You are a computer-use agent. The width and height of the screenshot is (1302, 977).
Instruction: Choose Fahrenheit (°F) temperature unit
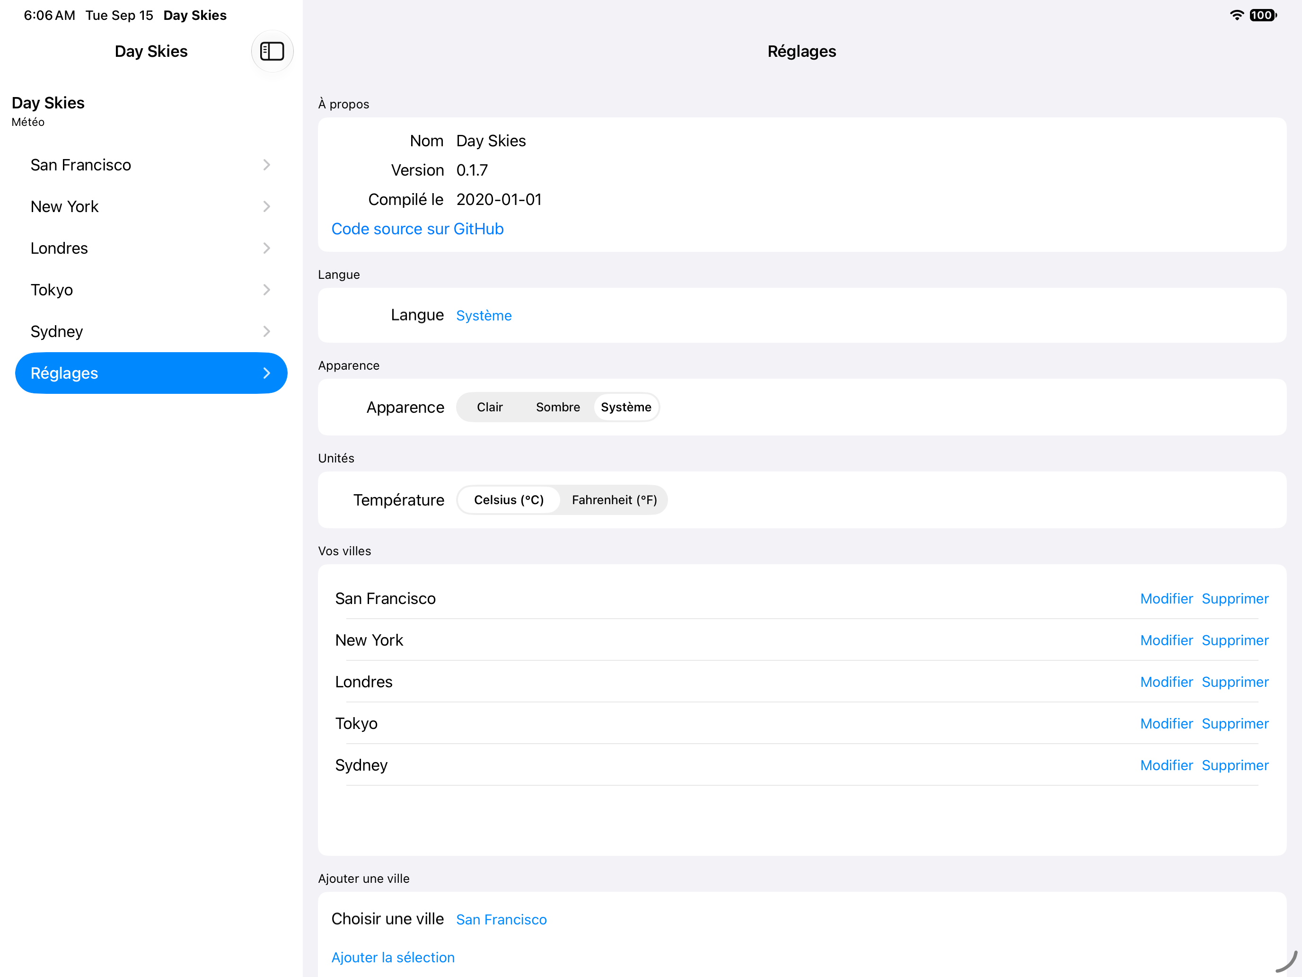615,500
